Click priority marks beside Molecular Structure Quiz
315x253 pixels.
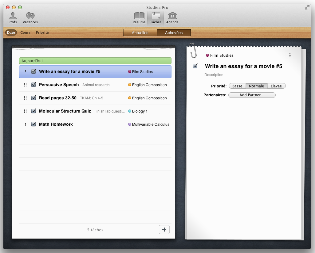(x=25, y=111)
